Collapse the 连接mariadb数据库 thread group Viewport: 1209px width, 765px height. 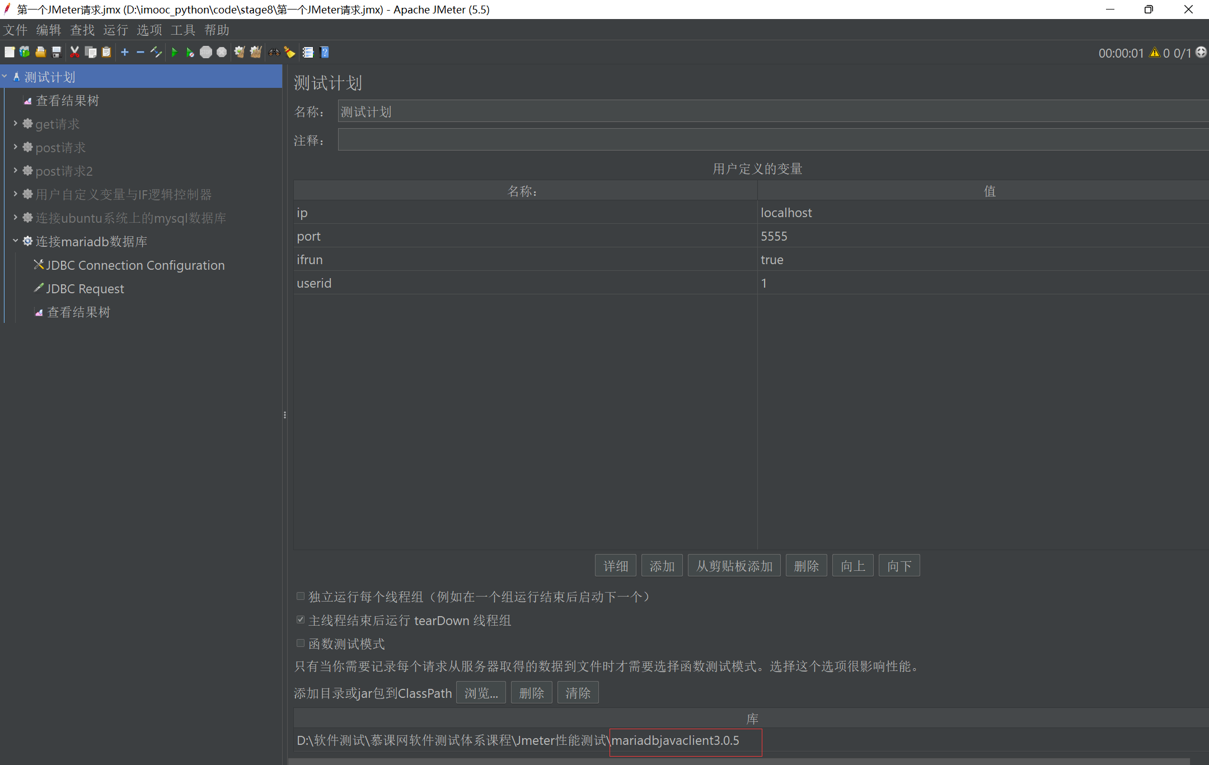coord(15,241)
